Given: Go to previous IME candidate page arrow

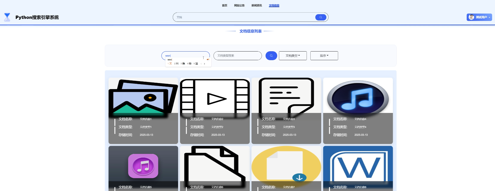Looking at the screenshot, I should [201, 64].
